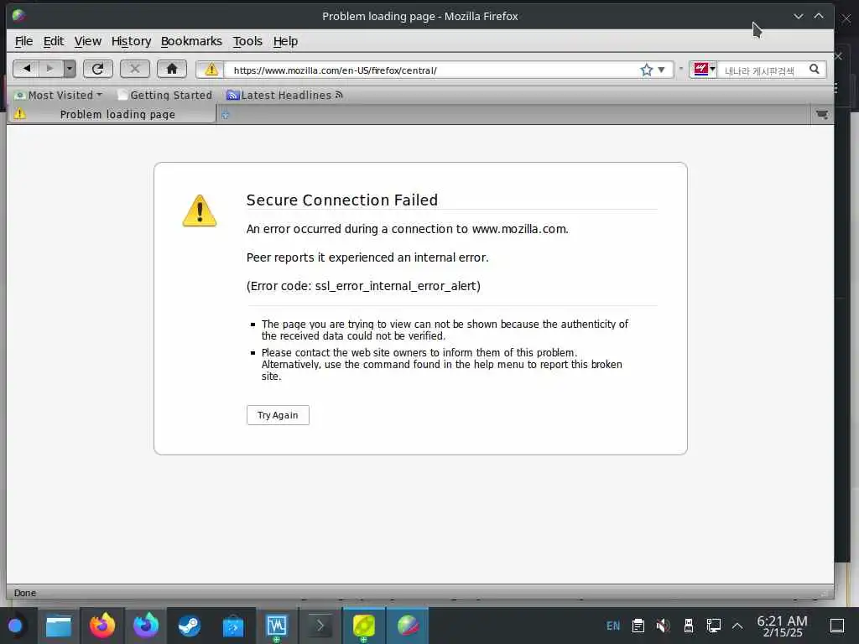Open the clipboard tray icon

[x=638, y=626]
